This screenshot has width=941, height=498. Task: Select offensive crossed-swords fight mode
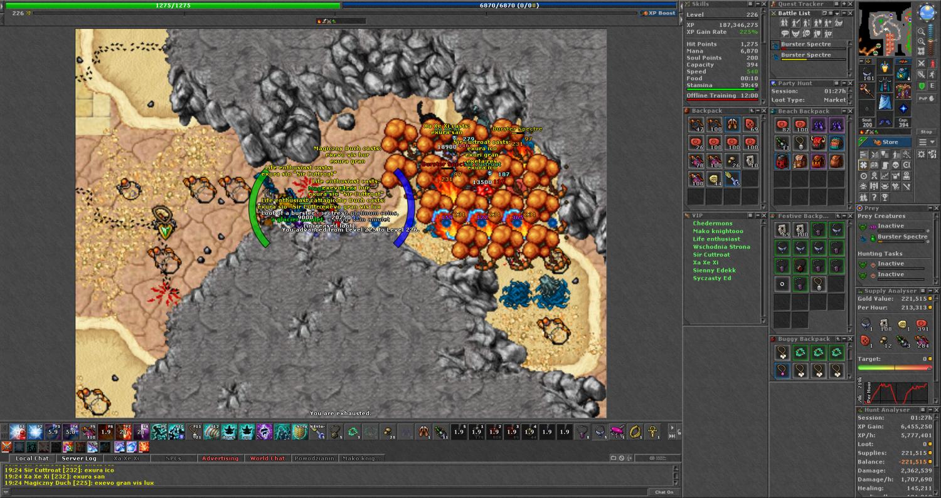[921, 63]
